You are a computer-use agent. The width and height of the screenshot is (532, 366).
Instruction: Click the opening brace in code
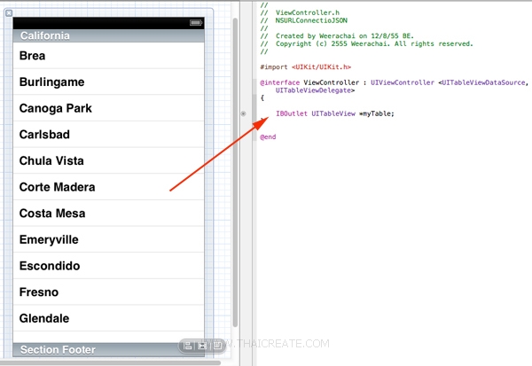(262, 98)
